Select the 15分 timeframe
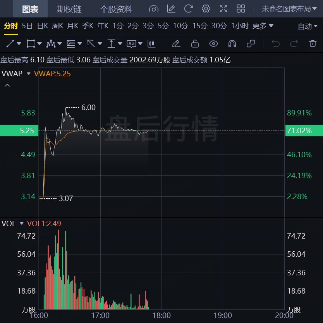 coord(200,26)
